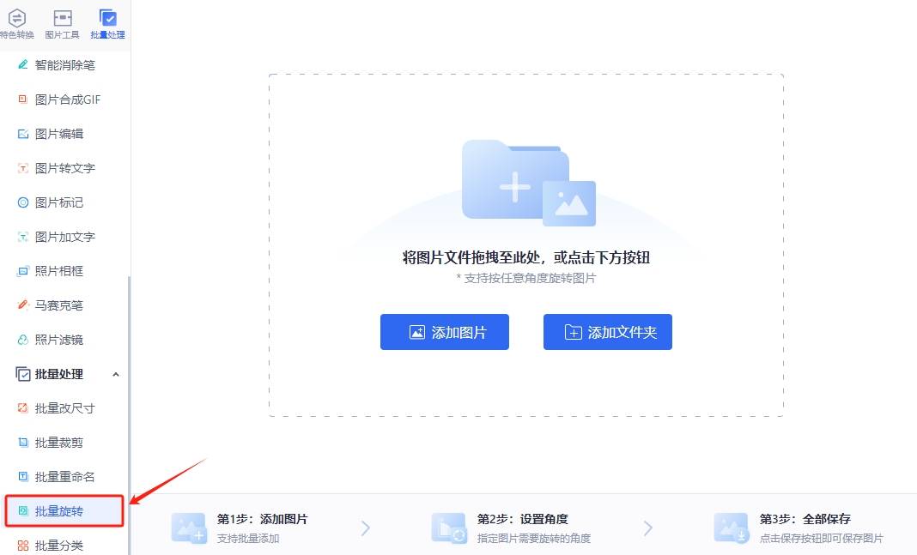The image size is (917, 555).
Task: Click the 添加图片 button
Action: coord(444,332)
